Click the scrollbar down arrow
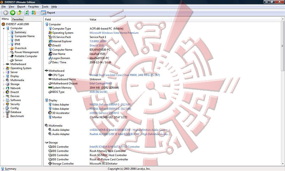This screenshot has width=285, height=171. pyautogui.click(x=283, y=164)
